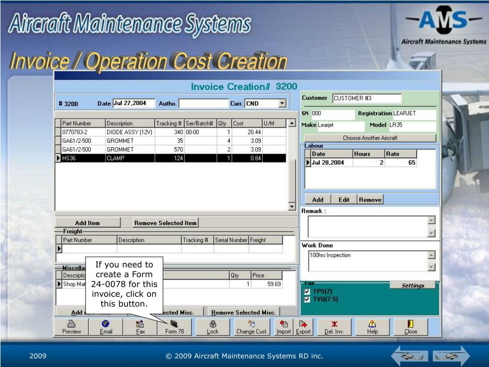Viewport: 489px width, 367px height.
Task: Lock the invoice
Action: [213, 327]
